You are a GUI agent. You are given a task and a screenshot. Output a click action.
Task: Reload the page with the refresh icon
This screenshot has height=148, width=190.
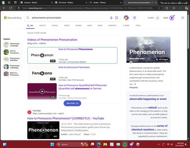11,8
